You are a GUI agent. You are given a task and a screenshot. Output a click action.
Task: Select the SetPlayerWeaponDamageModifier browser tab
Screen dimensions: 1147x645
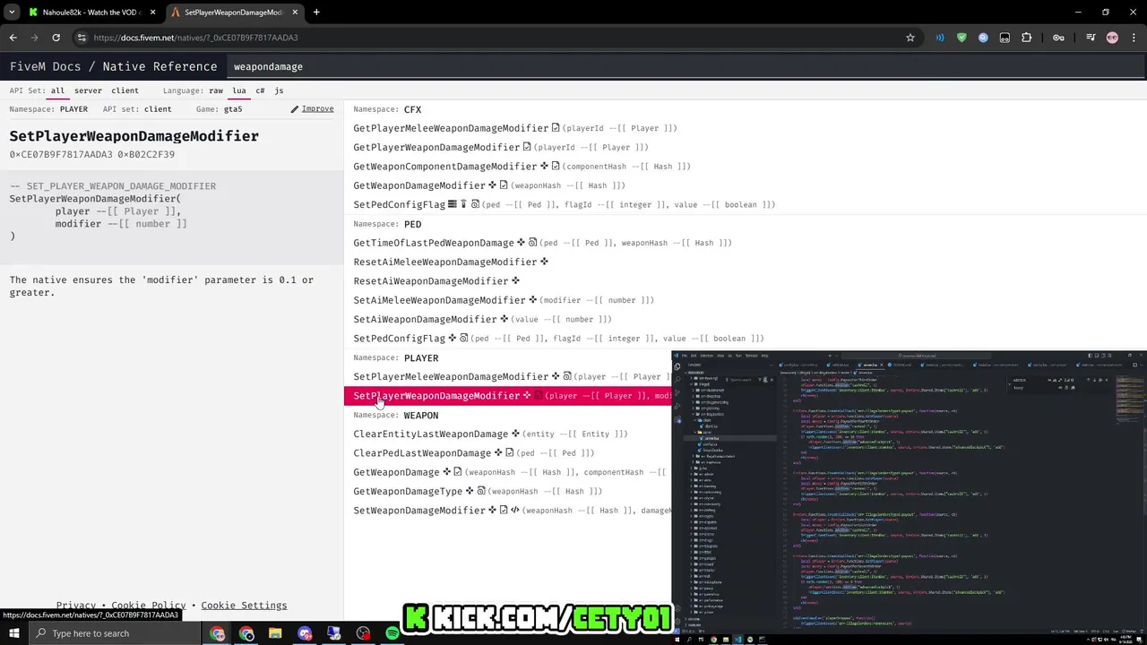[234, 13]
